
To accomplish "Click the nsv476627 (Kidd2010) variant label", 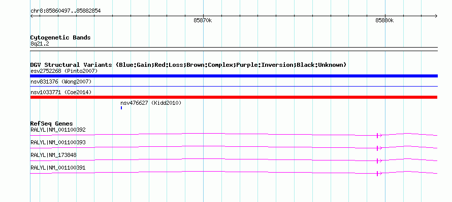I will [151, 103].
